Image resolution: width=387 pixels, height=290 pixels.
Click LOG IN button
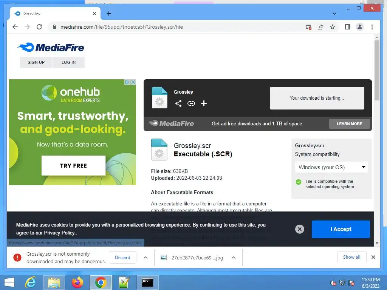(x=69, y=62)
